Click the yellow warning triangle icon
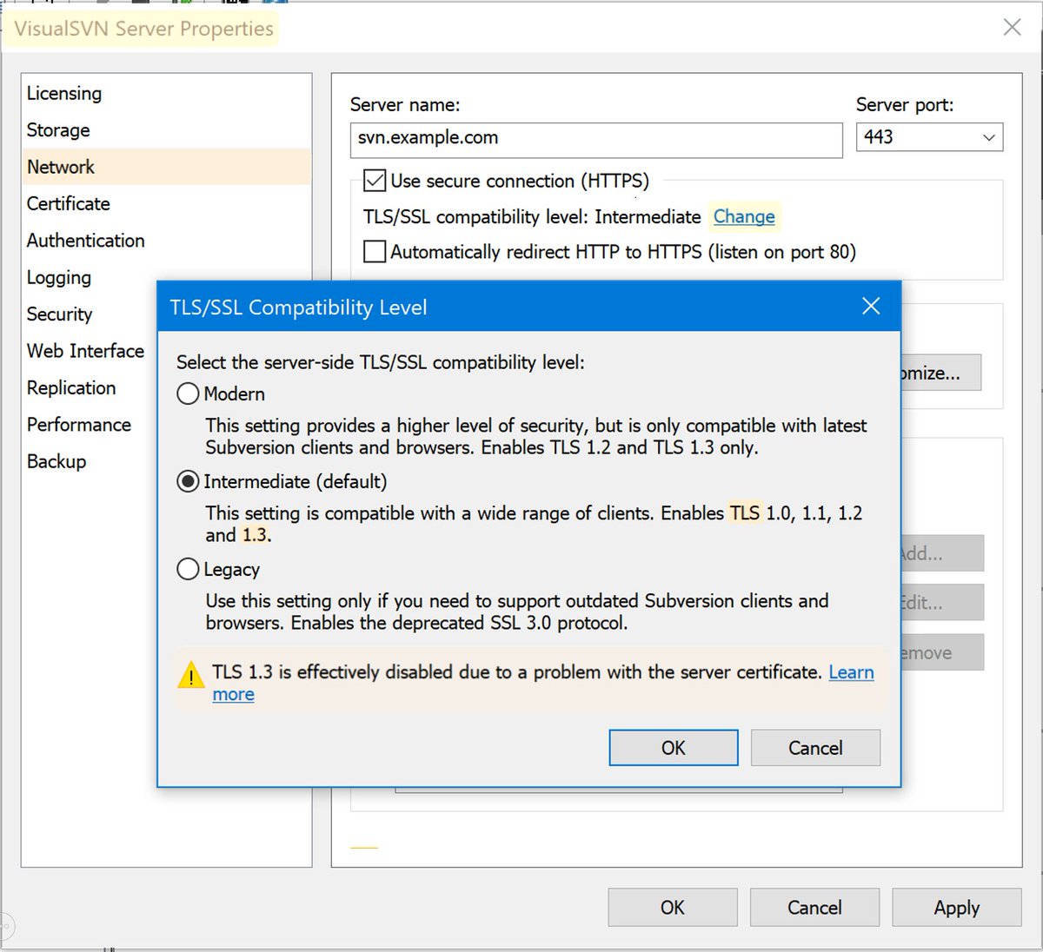This screenshot has height=952, width=1043. pos(190,675)
